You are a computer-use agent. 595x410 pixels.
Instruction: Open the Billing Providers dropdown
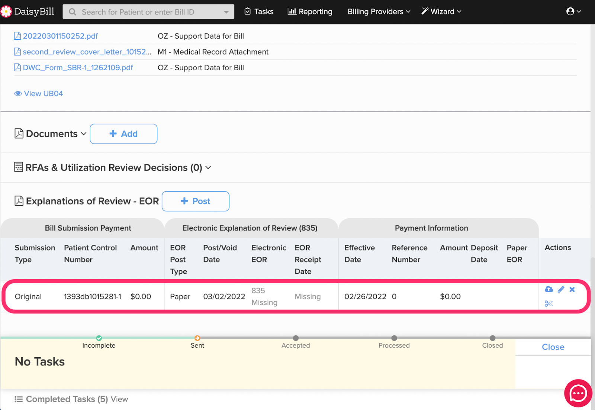(x=379, y=12)
